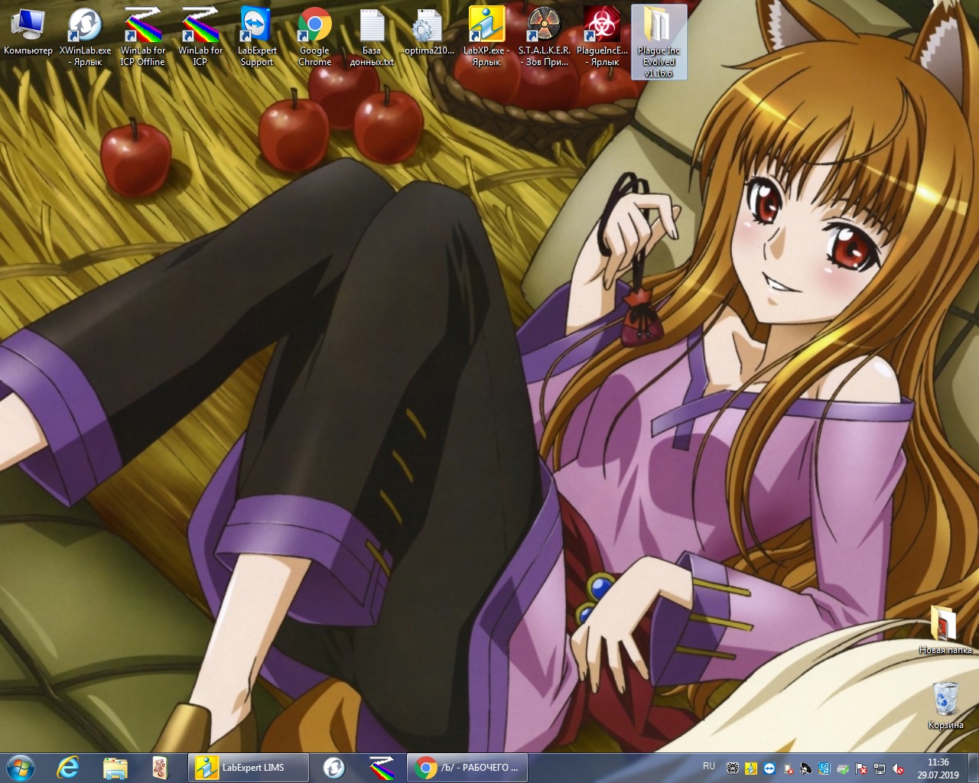Open TeamViewer tray icon
Image resolution: width=979 pixels, height=783 pixels.
[x=769, y=768]
